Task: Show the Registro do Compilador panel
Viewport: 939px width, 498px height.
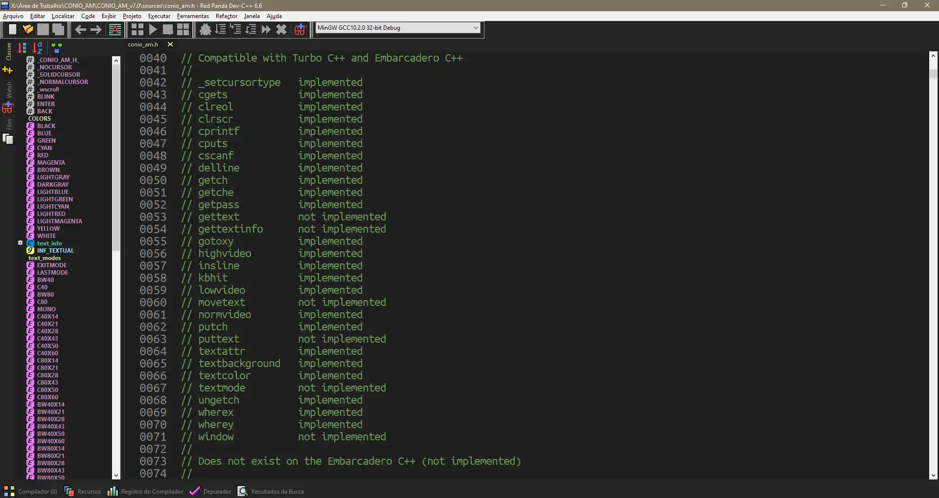Action: [x=145, y=491]
